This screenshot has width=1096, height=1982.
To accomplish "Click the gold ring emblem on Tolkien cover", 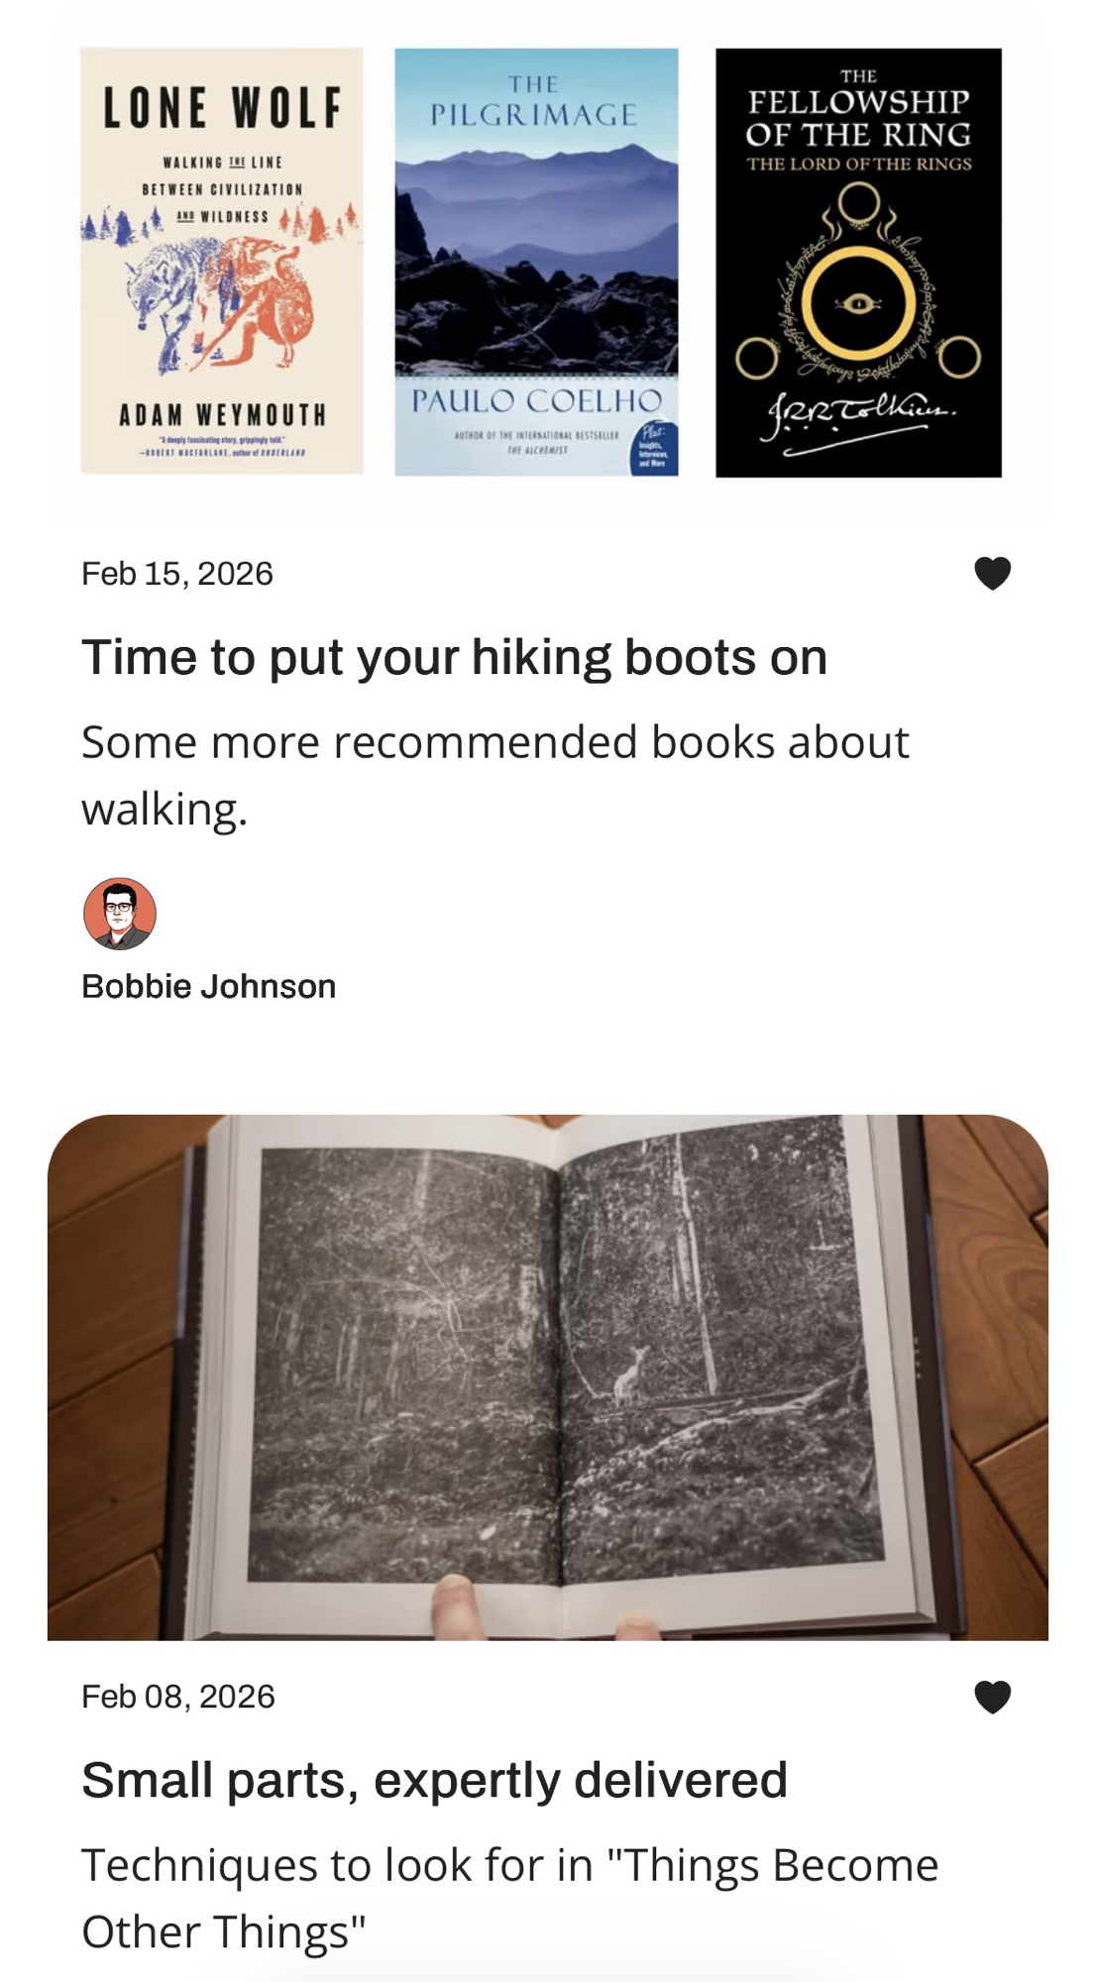I will point(858,303).
